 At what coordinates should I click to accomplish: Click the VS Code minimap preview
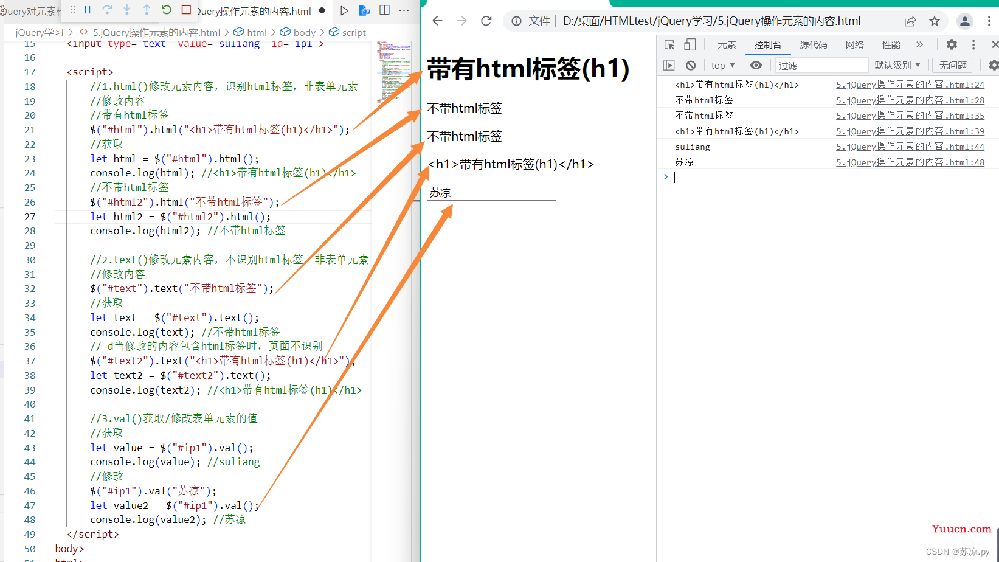[394, 71]
